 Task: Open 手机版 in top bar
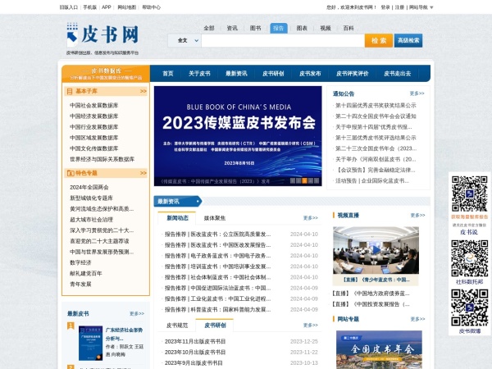point(89,7)
